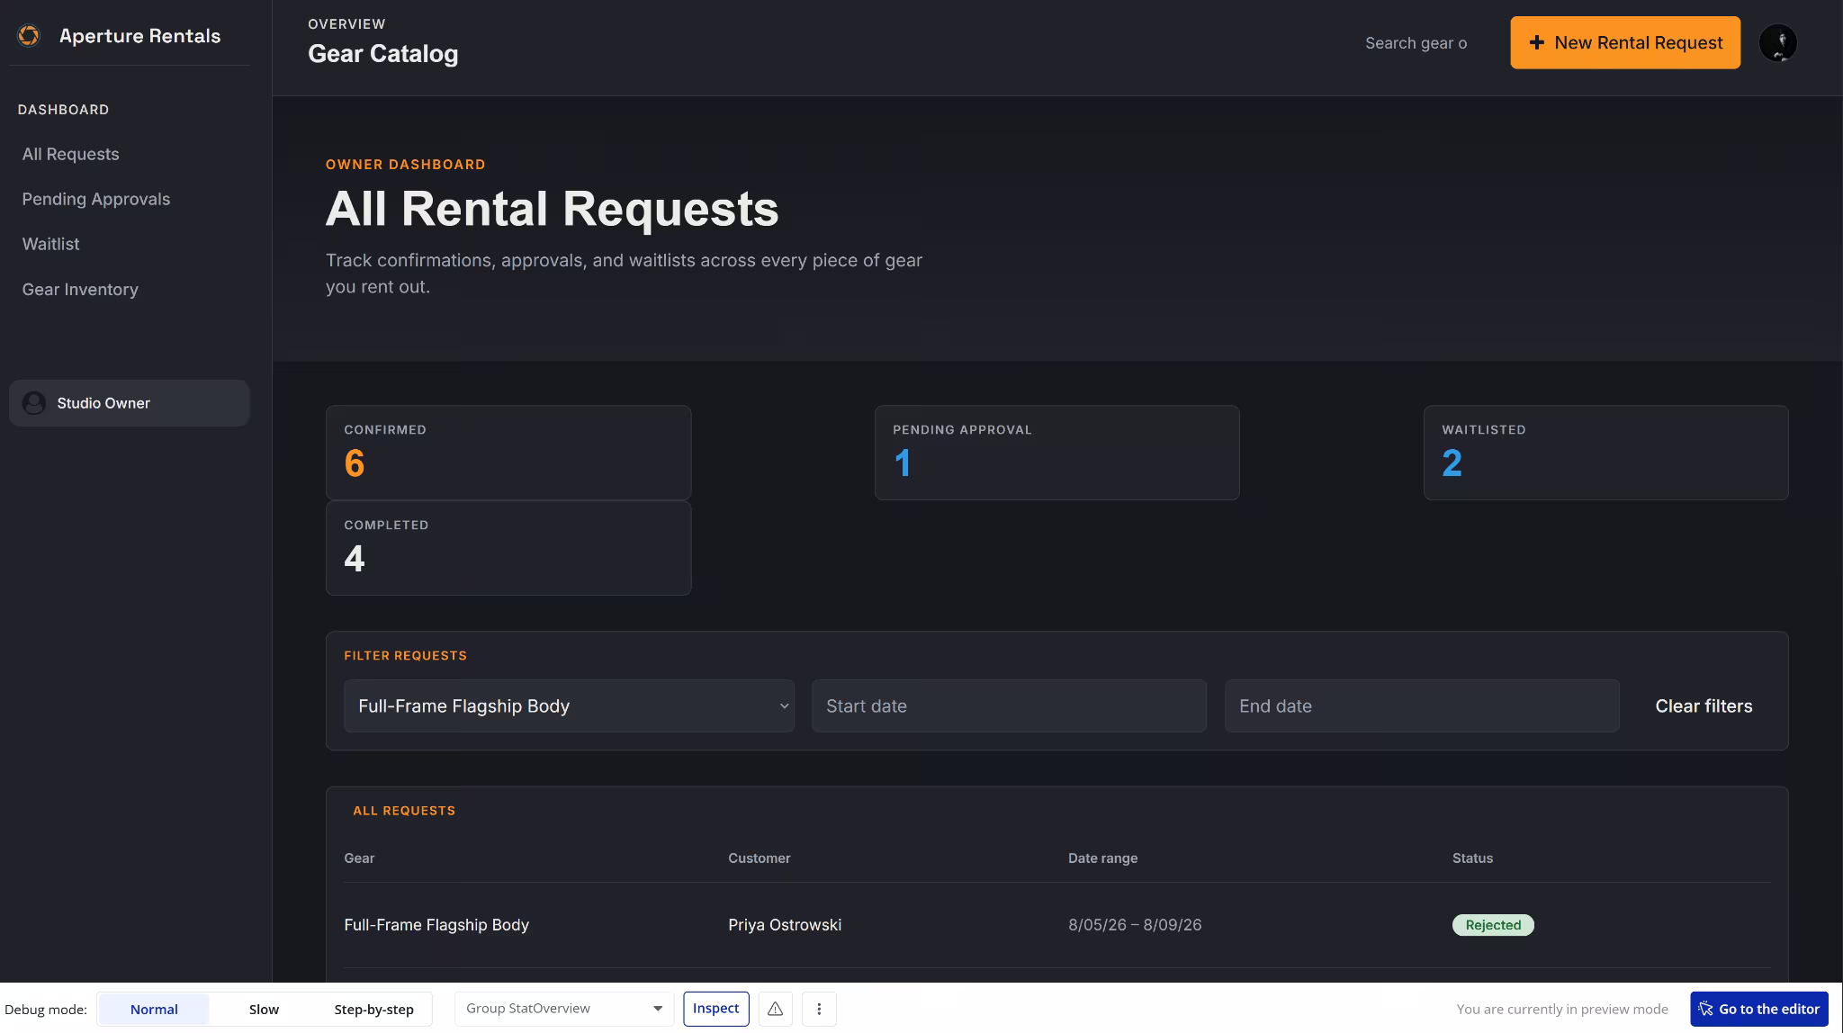Click the Aperture Rentals logo icon
Viewport: 1843px width, 1033px height.
pos(29,35)
